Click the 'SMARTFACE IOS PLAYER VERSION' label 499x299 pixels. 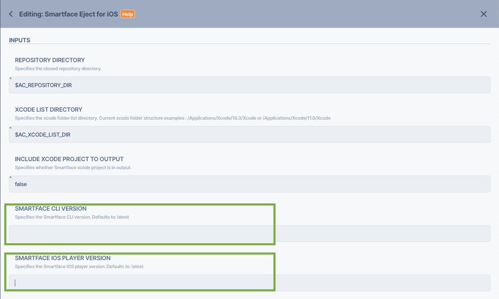[x=63, y=258]
